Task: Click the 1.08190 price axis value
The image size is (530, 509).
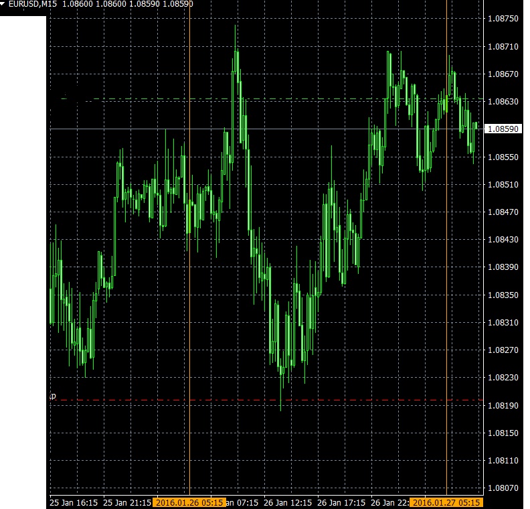Action: point(503,405)
